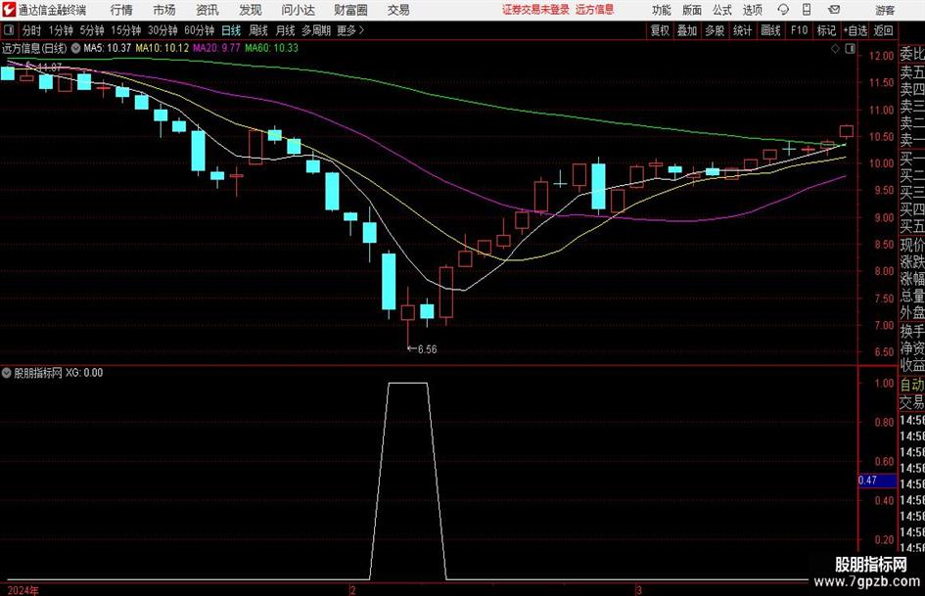Screen dimensions: 925x596
Task: Switch to 周线 weekly period tab
Action: click(257, 30)
